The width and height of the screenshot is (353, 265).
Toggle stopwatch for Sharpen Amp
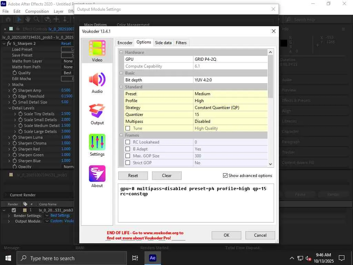(x=14, y=90)
